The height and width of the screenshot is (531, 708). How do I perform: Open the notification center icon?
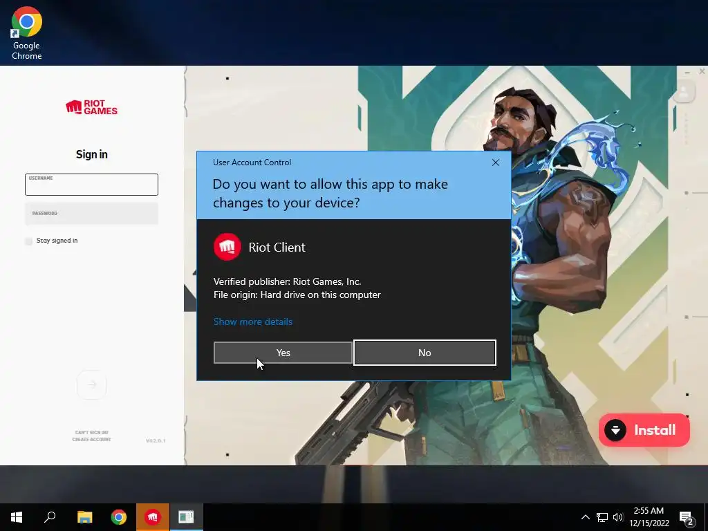[687, 517]
